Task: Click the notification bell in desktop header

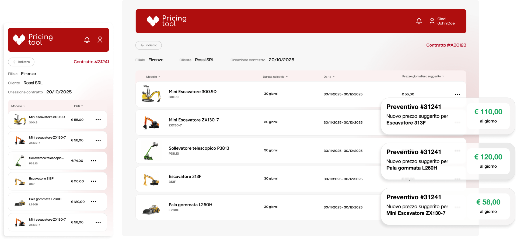Action: 419,21
